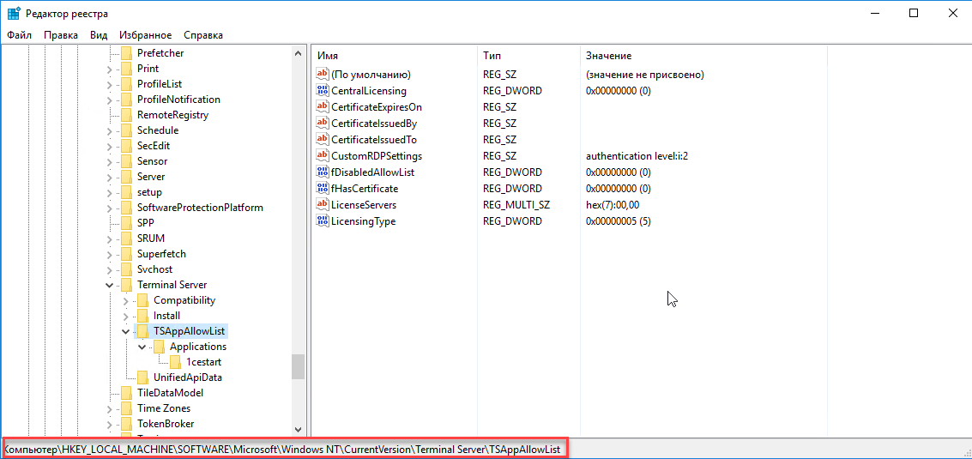Select the fDisabledAllowList DWORD icon

point(323,172)
